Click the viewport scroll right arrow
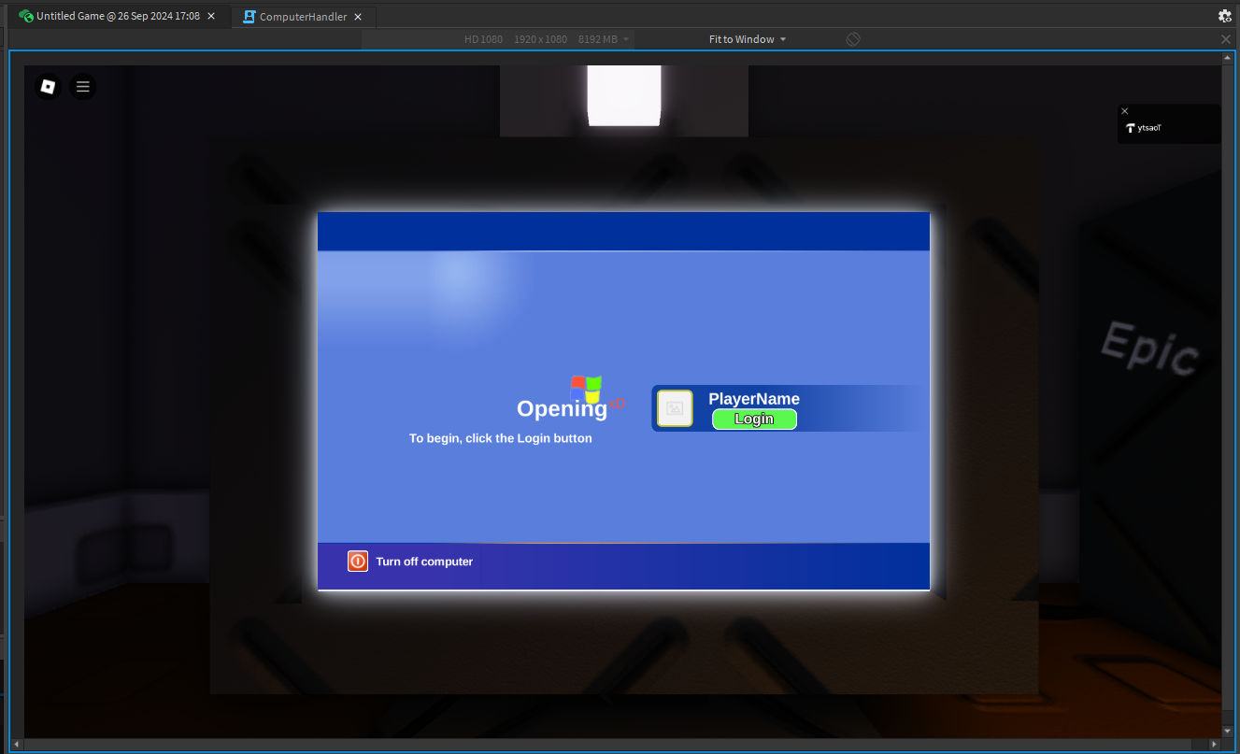1240x754 pixels. click(1215, 744)
